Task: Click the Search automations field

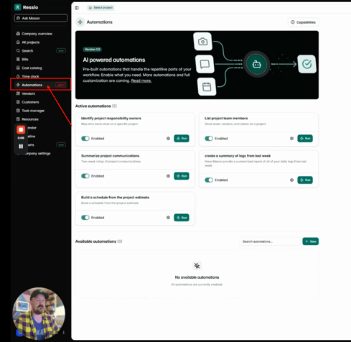Action: [x=270, y=241]
